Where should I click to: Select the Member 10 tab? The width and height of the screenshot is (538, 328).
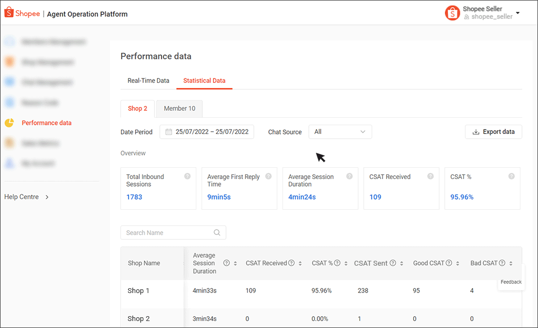179,108
